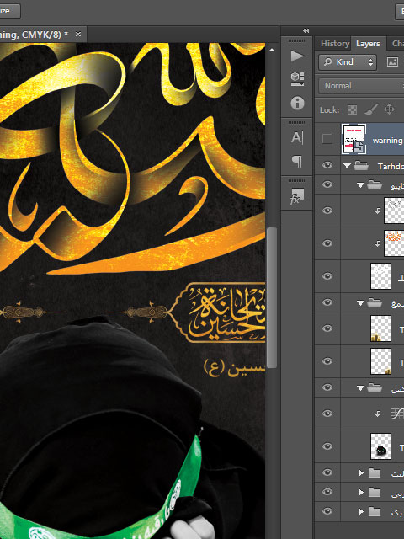This screenshot has width=404, height=539.
Task: Open the Kind filter dropdown
Action: (x=348, y=61)
